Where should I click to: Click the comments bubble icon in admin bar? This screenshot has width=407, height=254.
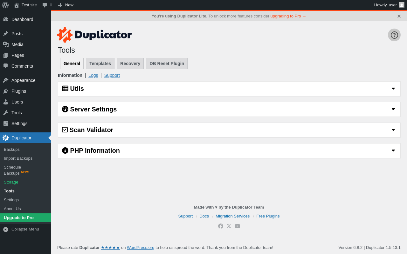pos(45,5)
